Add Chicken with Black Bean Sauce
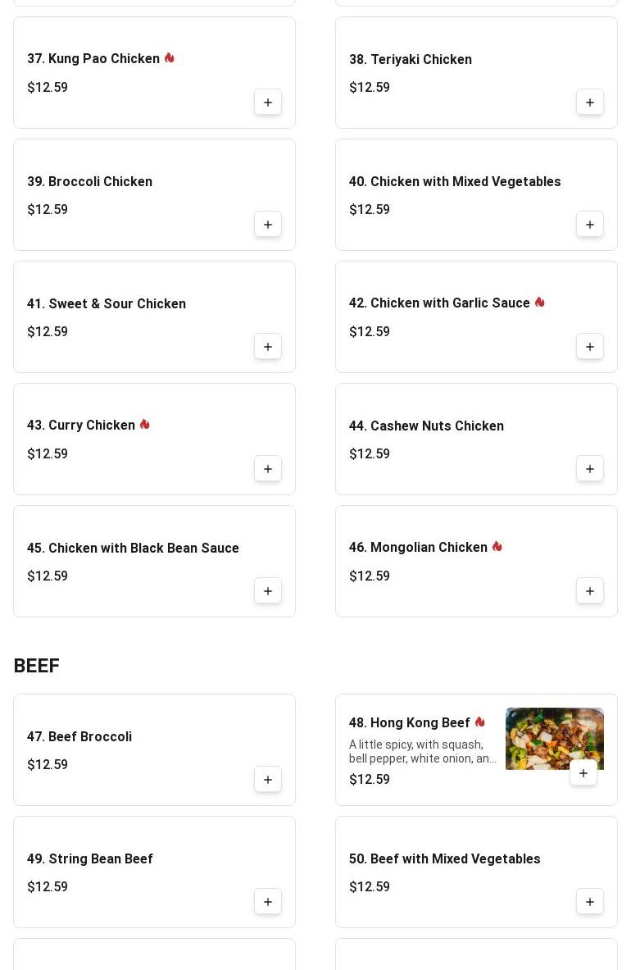Screen dimensions: 631x970 (x=268, y=591)
